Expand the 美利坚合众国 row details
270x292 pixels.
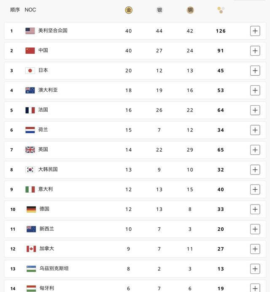(255, 31)
